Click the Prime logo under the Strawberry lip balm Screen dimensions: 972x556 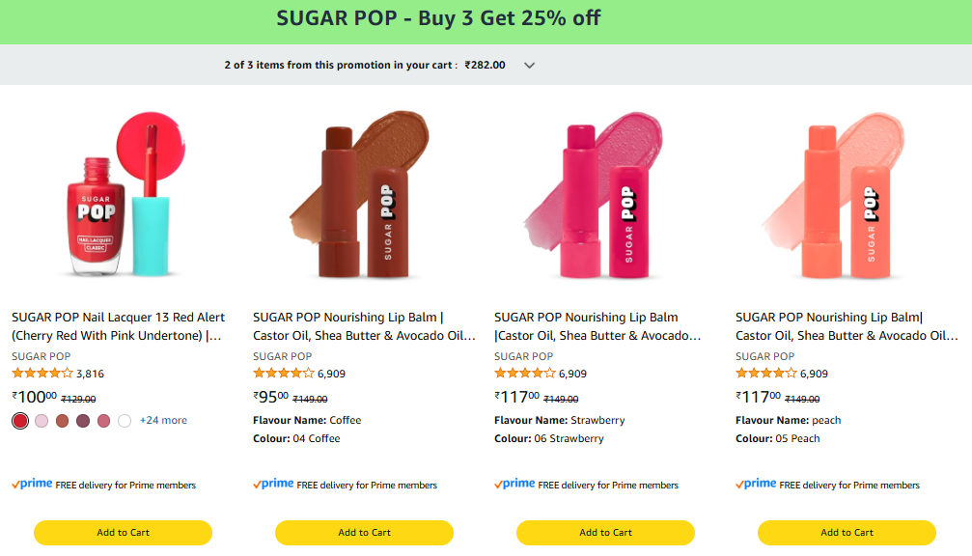coord(515,485)
